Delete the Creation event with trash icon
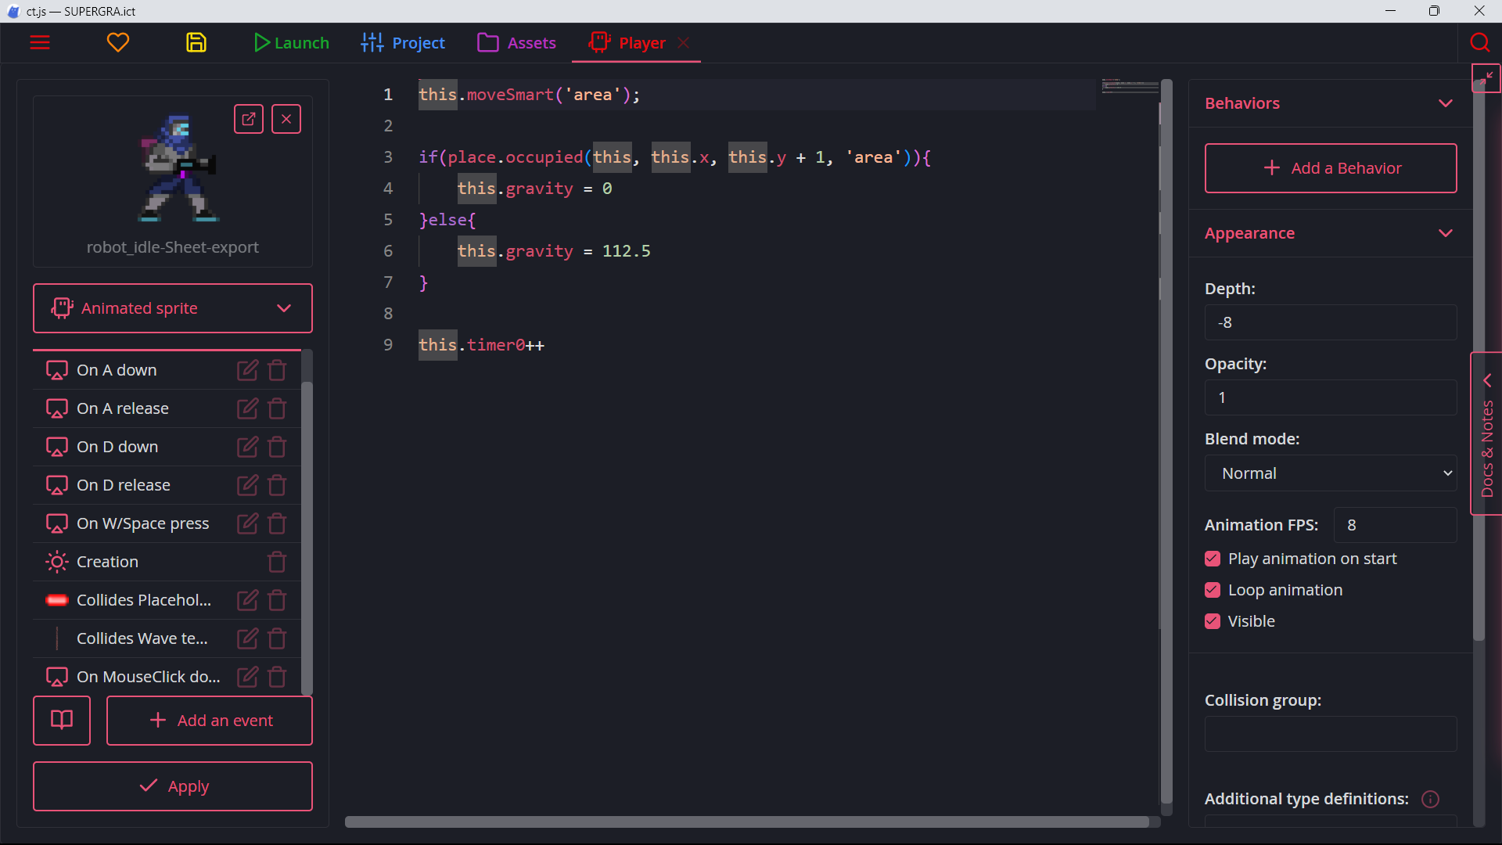 click(x=277, y=562)
